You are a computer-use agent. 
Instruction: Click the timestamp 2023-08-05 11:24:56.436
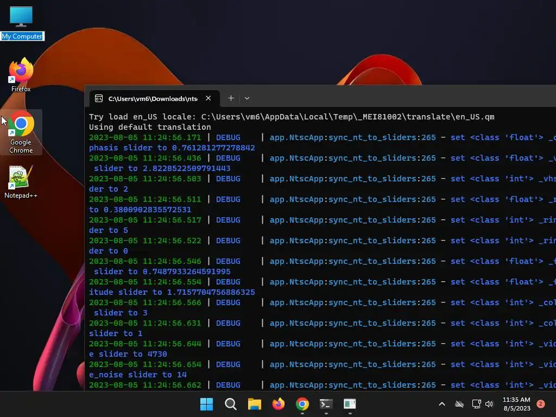pyautogui.click(x=145, y=158)
